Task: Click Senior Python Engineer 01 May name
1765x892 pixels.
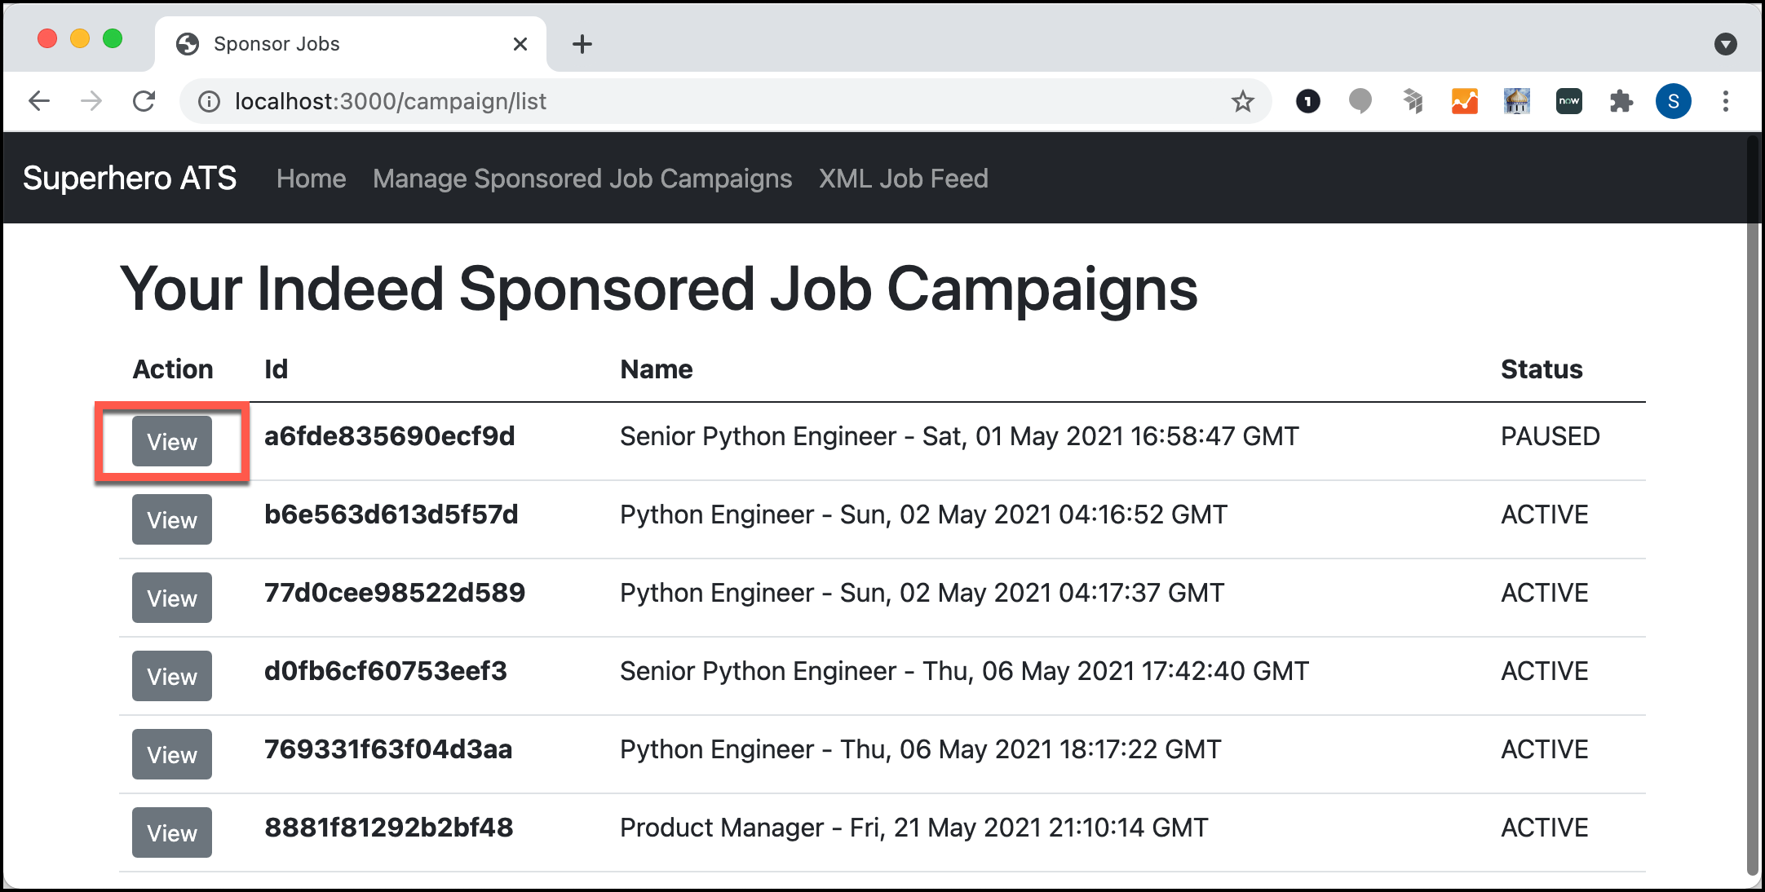Action: [x=959, y=436]
